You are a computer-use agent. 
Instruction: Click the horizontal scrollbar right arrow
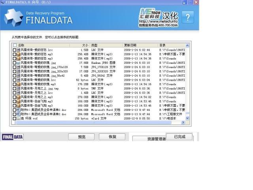click(183, 122)
